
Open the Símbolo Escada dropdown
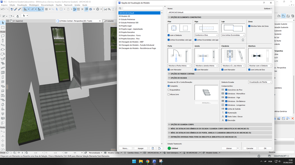(260, 82)
